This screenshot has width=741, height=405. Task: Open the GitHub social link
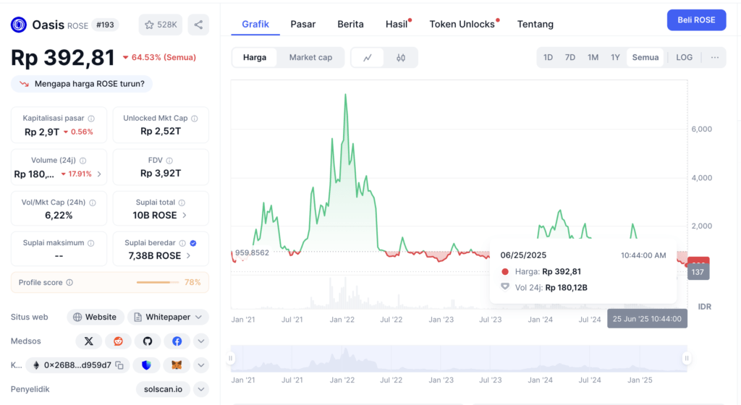pos(148,341)
